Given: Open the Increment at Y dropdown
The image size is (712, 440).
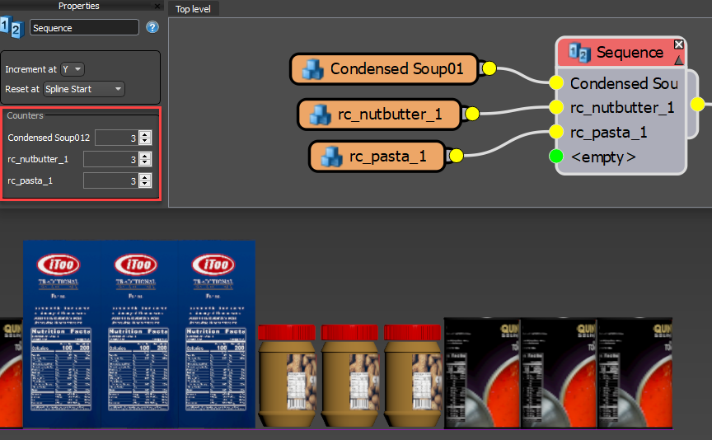Looking at the screenshot, I should pyautogui.click(x=73, y=69).
